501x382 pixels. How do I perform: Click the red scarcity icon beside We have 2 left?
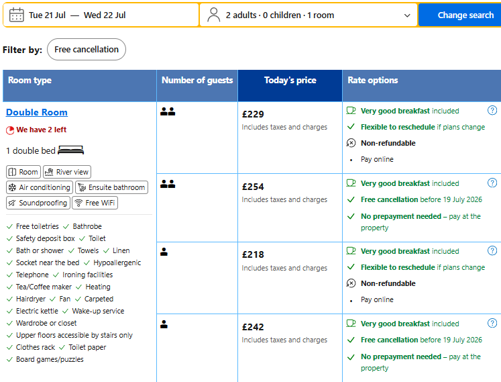(x=10, y=130)
